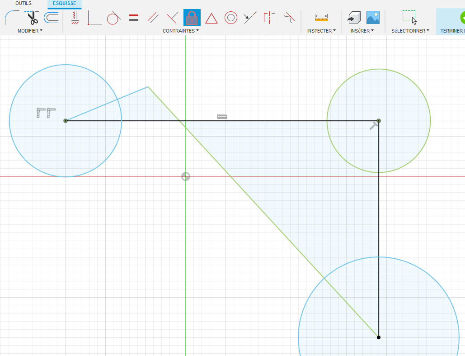Choose the Offset tool

pyautogui.click(x=51, y=18)
